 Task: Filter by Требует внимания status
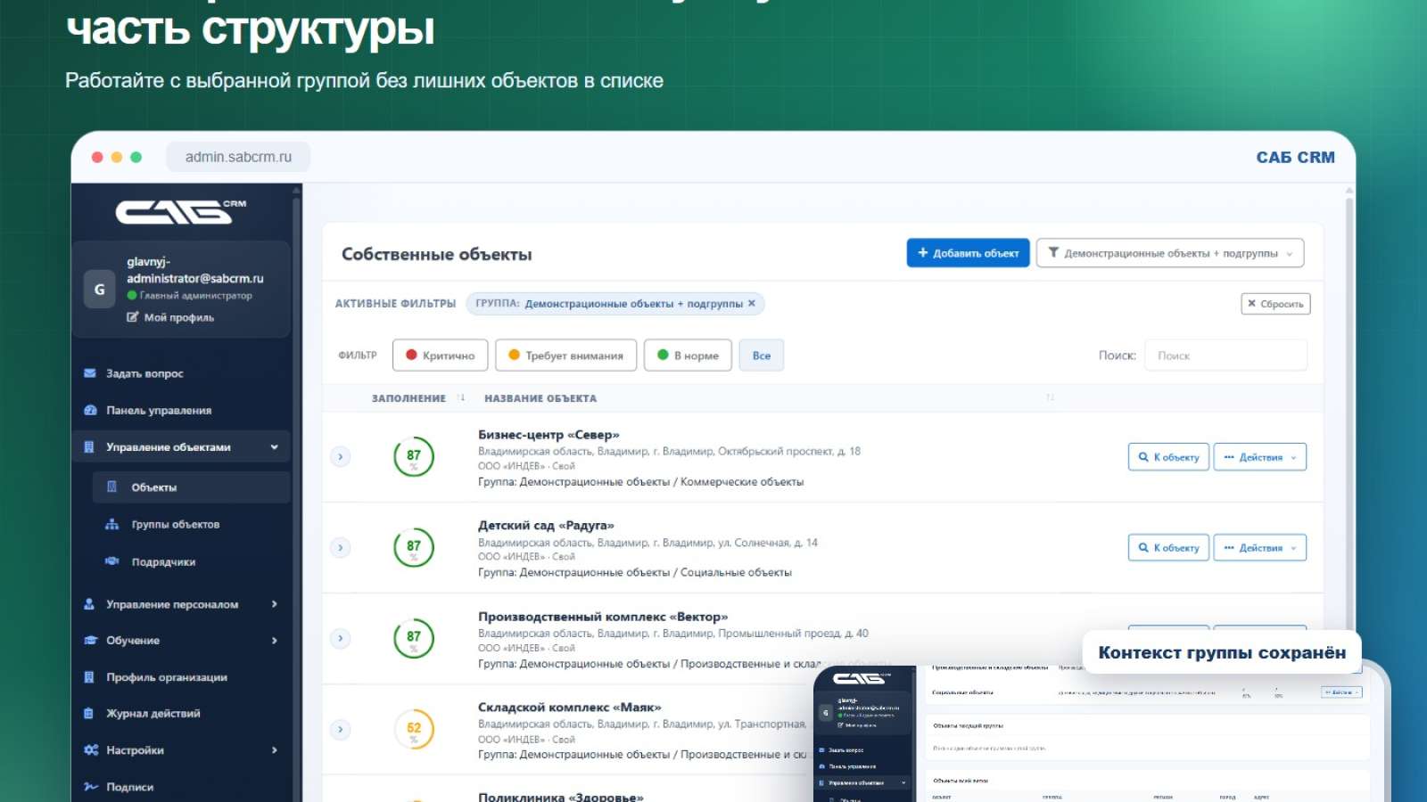(565, 355)
